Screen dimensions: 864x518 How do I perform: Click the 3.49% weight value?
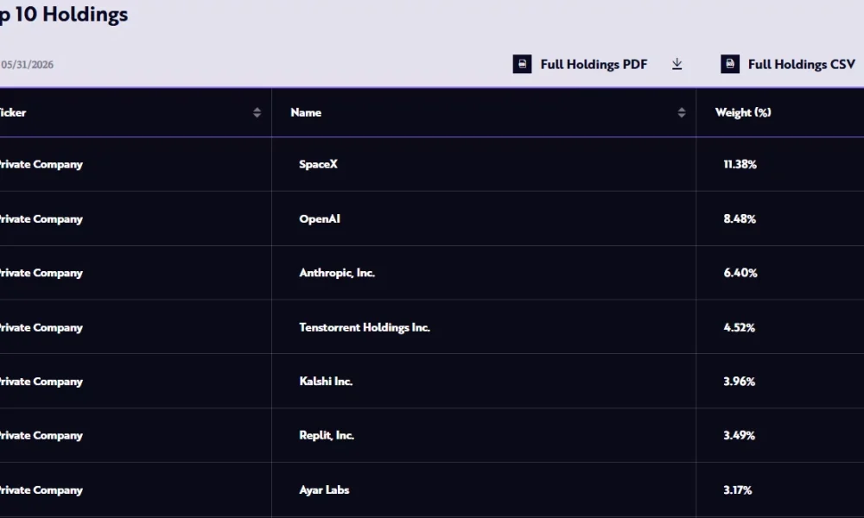point(739,435)
